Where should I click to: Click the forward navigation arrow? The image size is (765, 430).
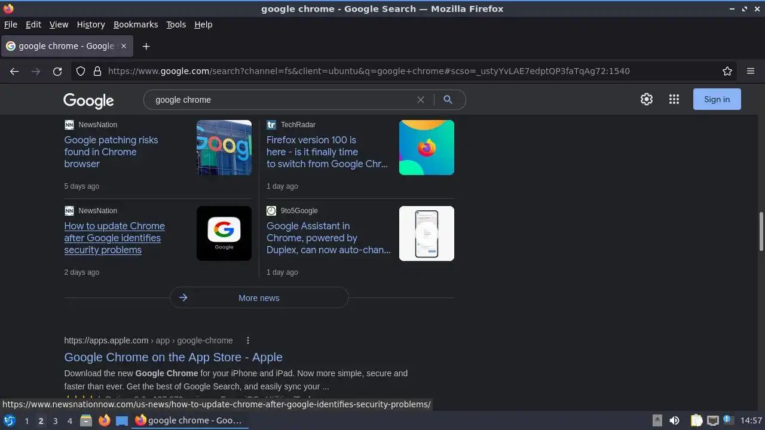(x=36, y=71)
